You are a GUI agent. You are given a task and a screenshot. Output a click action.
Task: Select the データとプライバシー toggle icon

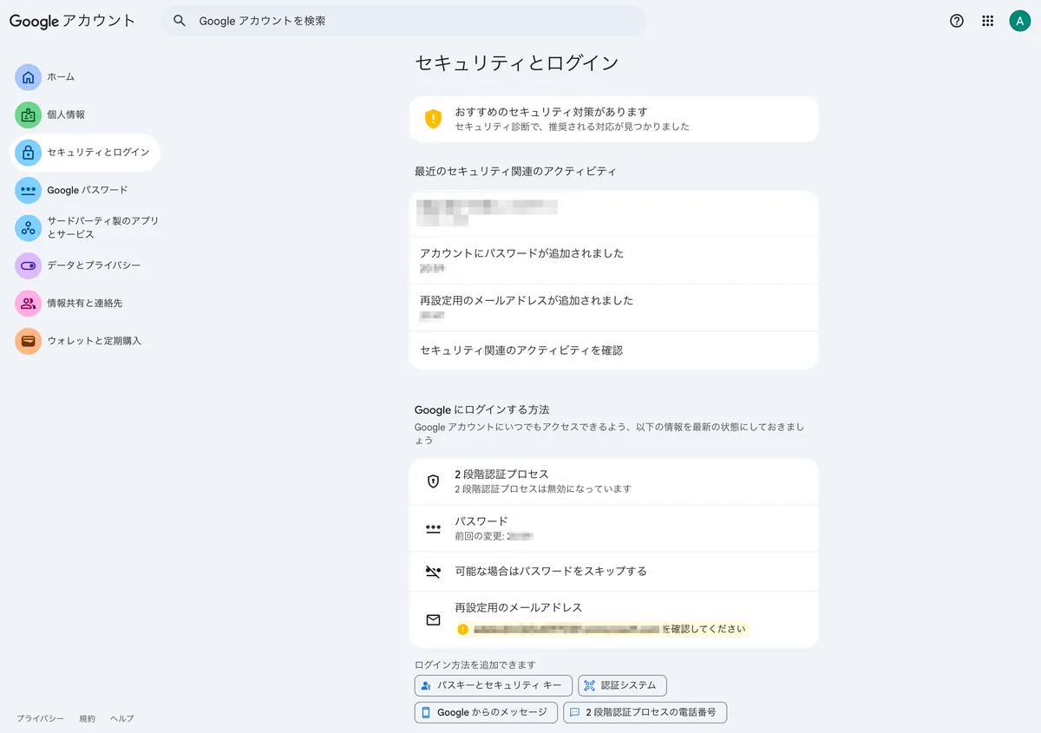click(29, 265)
